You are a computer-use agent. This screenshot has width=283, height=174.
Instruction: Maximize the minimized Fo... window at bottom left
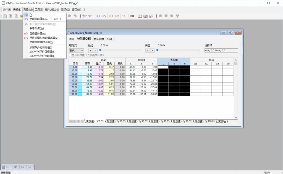click(23, 167)
